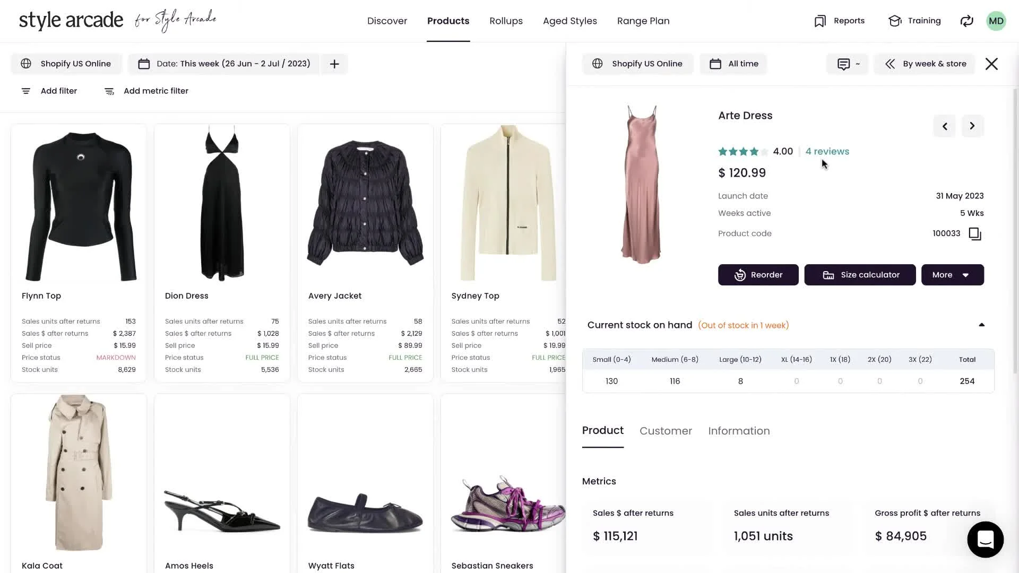
Task: Click Small (0-4) stock value 130
Action: tap(611, 381)
